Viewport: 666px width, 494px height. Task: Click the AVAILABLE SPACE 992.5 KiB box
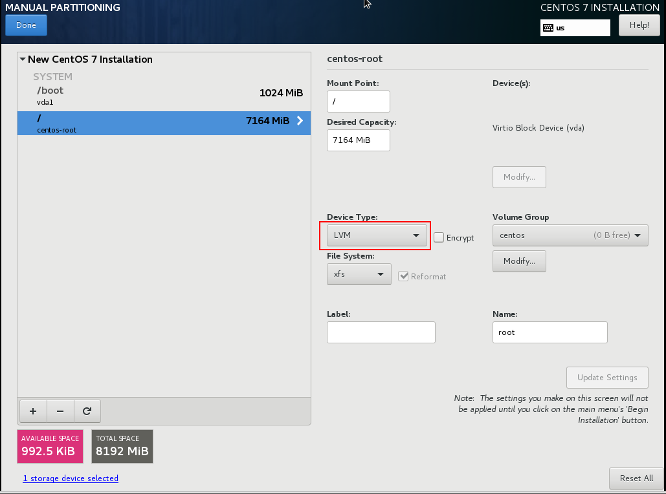tap(50, 446)
